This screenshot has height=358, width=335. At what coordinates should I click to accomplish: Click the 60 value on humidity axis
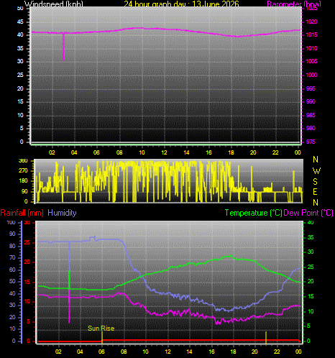click(x=12, y=270)
